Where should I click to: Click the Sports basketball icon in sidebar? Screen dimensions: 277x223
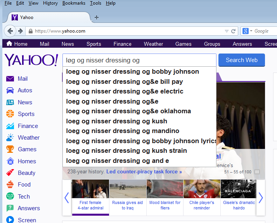[10, 114]
